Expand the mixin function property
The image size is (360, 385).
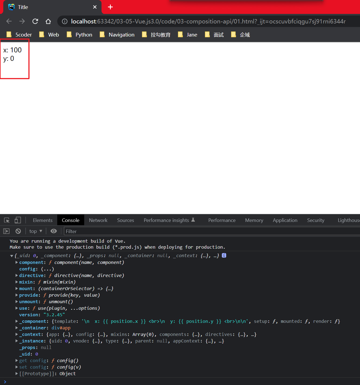(x=17, y=282)
